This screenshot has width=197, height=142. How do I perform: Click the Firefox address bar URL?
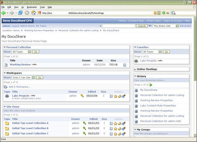tap(95, 13)
